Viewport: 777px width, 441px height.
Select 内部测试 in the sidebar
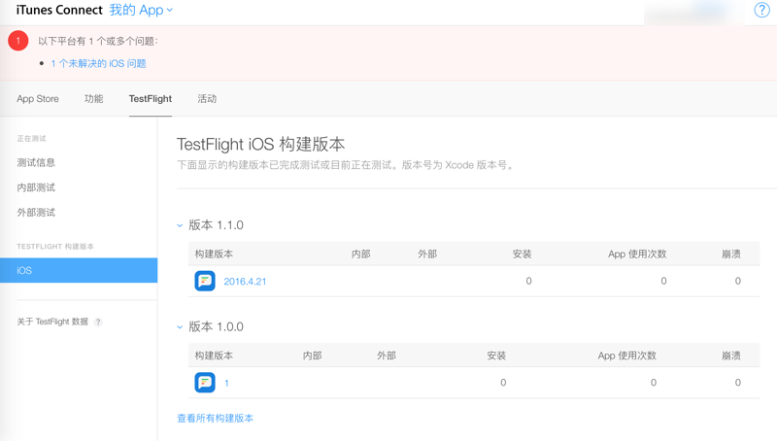[36, 187]
